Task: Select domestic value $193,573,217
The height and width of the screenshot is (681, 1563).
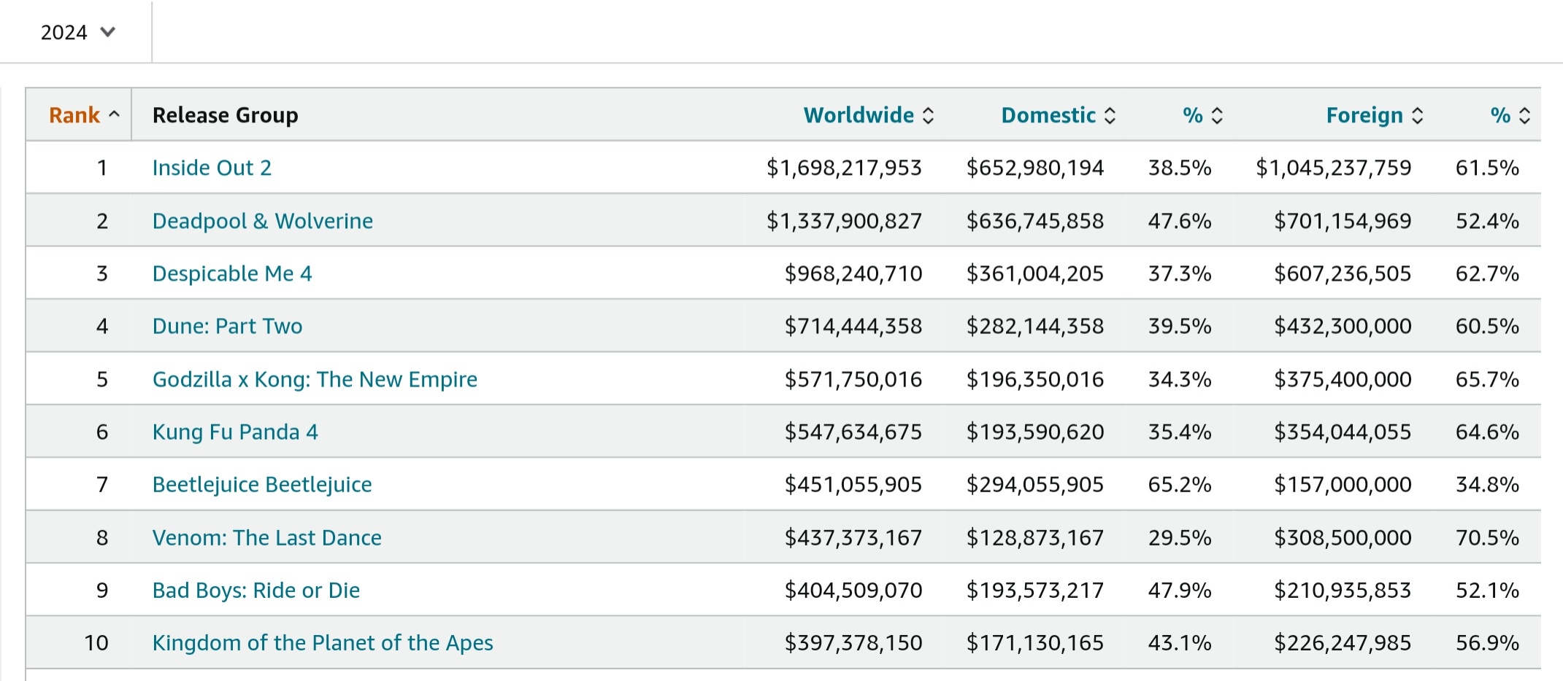Action: [x=1035, y=590]
